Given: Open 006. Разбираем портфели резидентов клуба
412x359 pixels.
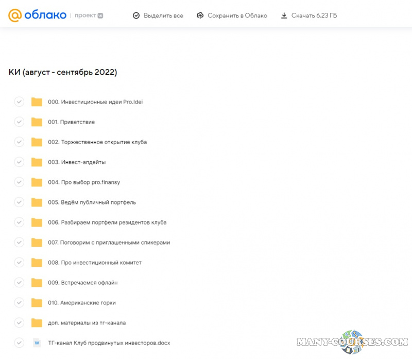Looking at the screenshot, I should pyautogui.click(x=107, y=223).
